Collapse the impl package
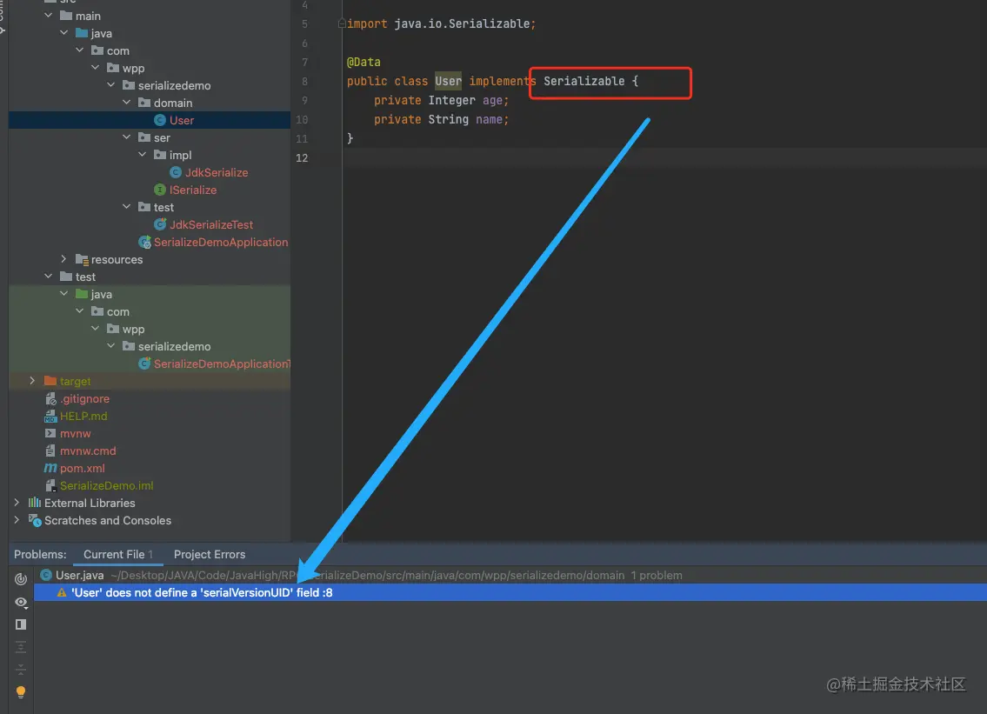 tap(143, 154)
